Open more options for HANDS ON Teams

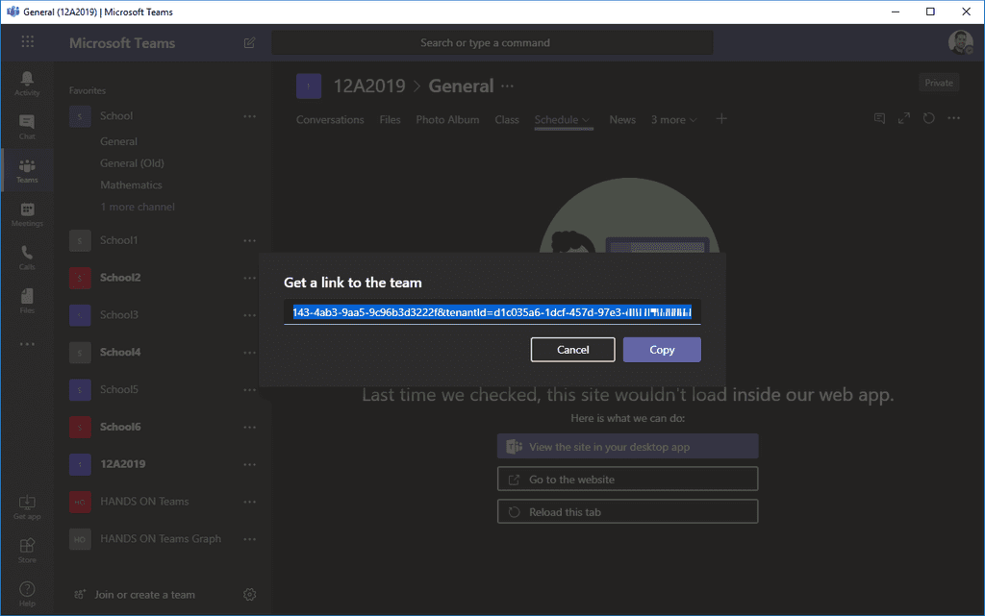(249, 502)
